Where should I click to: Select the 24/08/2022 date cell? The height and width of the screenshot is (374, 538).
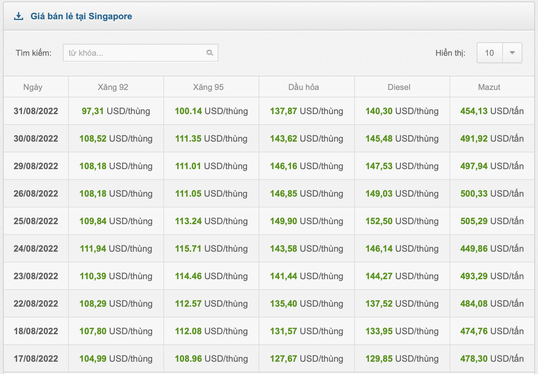click(36, 249)
